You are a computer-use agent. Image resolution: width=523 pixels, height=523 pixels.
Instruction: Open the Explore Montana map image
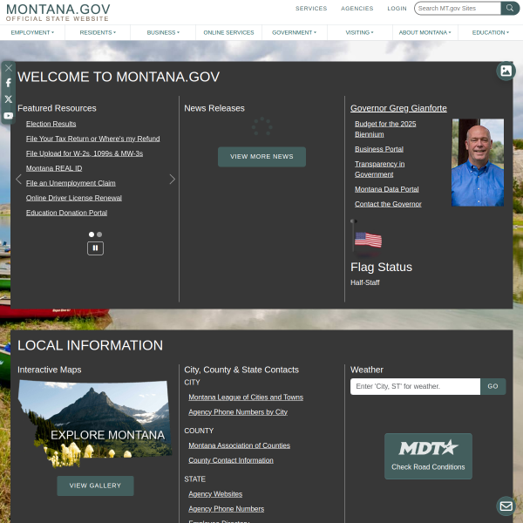95,424
